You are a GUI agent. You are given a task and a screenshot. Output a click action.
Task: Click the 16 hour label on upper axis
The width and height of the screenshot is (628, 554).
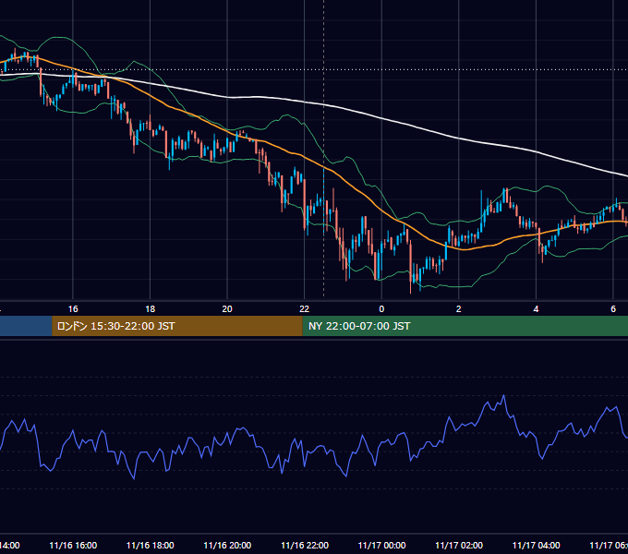tap(73, 309)
